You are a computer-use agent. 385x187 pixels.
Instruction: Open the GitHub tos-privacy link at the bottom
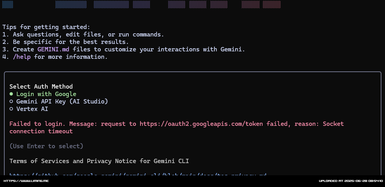pyautogui.click(x=138, y=175)
